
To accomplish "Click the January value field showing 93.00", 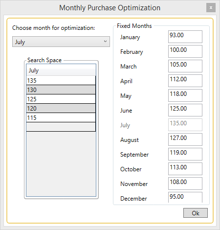I will coord(185,37).
